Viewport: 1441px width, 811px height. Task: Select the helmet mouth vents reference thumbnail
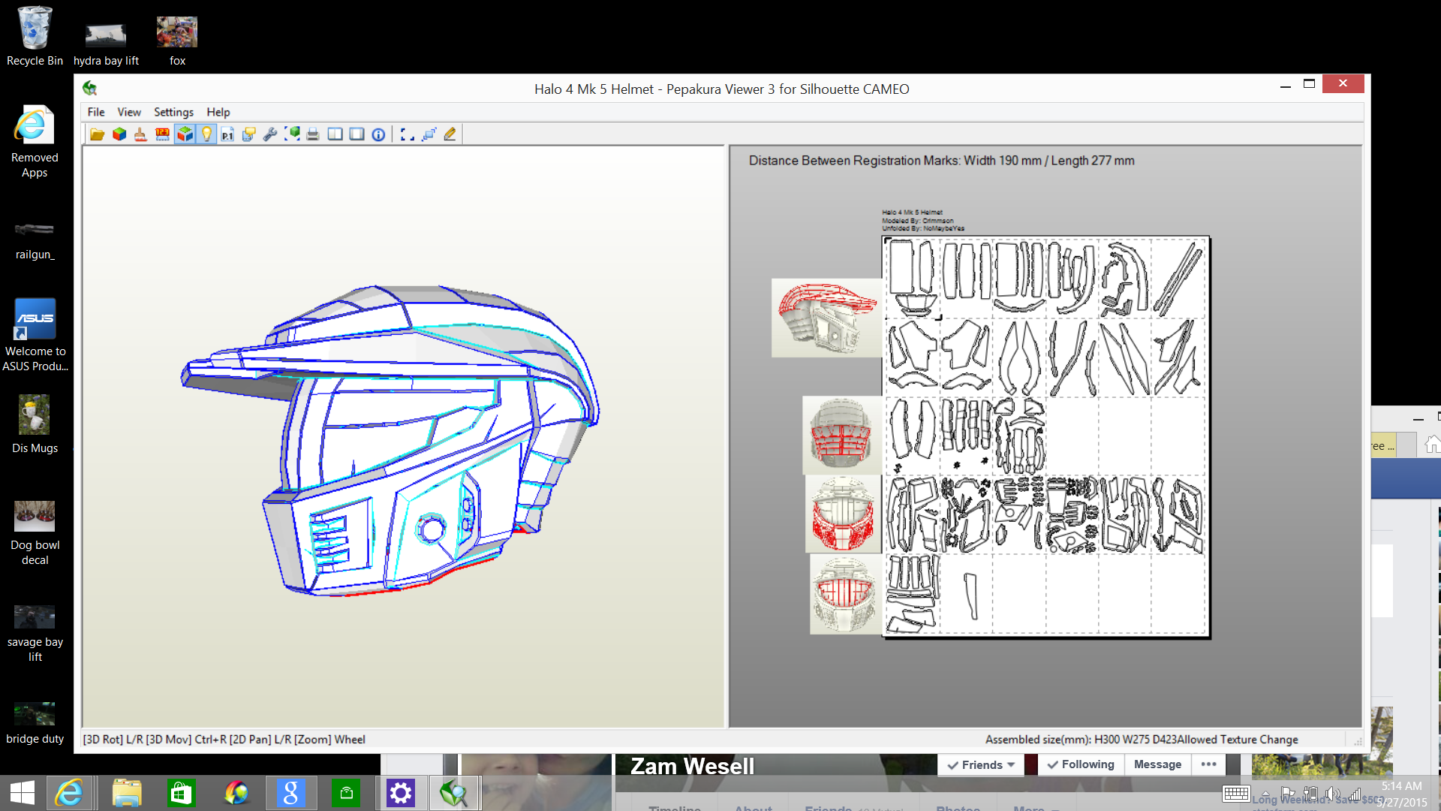click(846, 594)
